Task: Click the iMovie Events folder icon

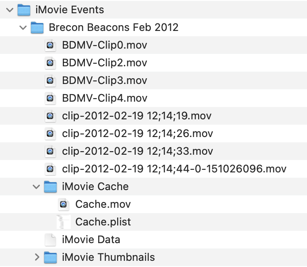Action: pos(23,10)
